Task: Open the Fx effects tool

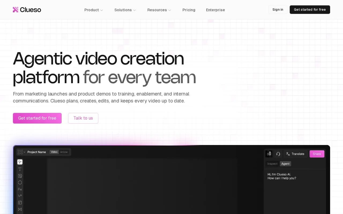Action: click(20, 189)
